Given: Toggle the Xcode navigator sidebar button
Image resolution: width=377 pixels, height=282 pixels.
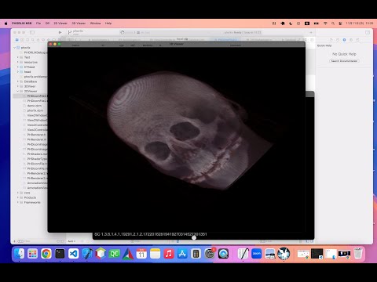Looking at the screenshot, I should (32, 32).
